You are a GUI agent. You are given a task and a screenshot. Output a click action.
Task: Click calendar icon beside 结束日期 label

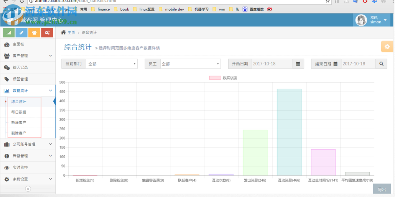(x=336, y=64)
